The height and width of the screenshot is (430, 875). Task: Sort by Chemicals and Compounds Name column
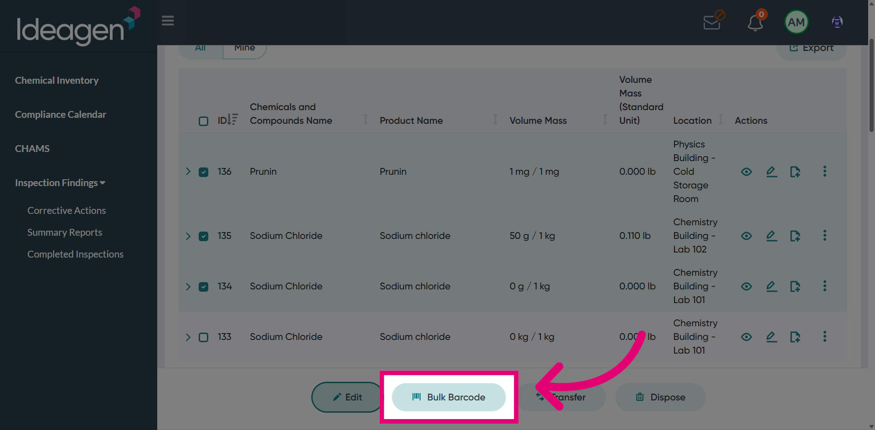(x=365, y=119)
